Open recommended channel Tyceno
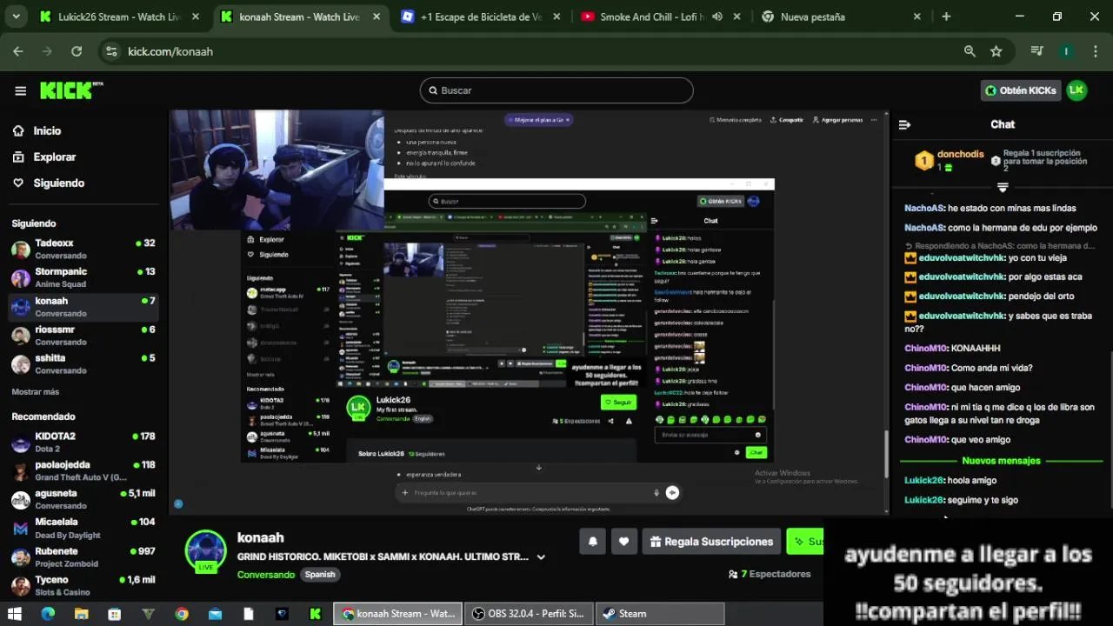 [83, 585]
